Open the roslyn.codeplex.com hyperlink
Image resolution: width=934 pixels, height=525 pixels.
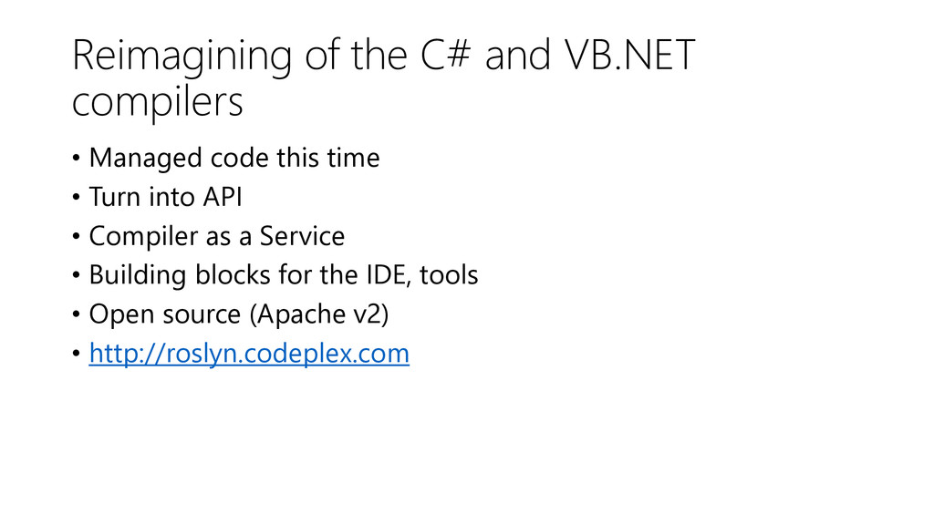[249, 354]
